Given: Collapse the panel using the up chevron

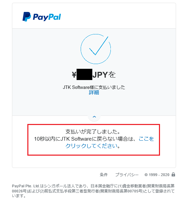Looking at the screenshot, I should [94, 117].
